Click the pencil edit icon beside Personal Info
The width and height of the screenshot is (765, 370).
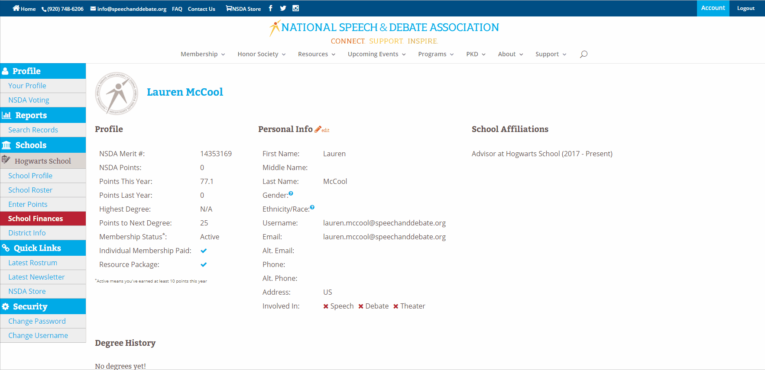pos(318,129)
